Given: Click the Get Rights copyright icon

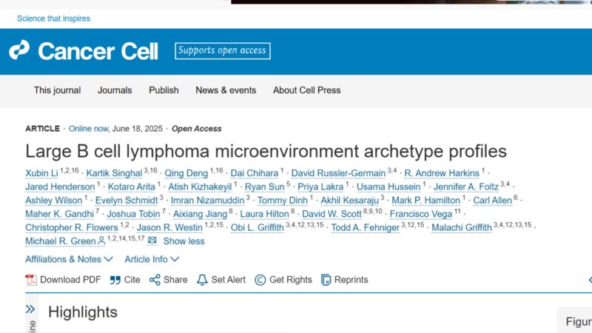Looking at the screenshot, I should pos(260,280).
